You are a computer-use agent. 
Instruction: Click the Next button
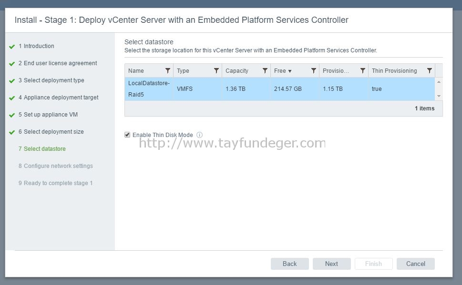coord(331,264)
